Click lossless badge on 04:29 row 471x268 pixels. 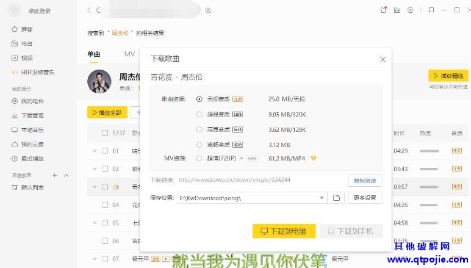point(457,151)
